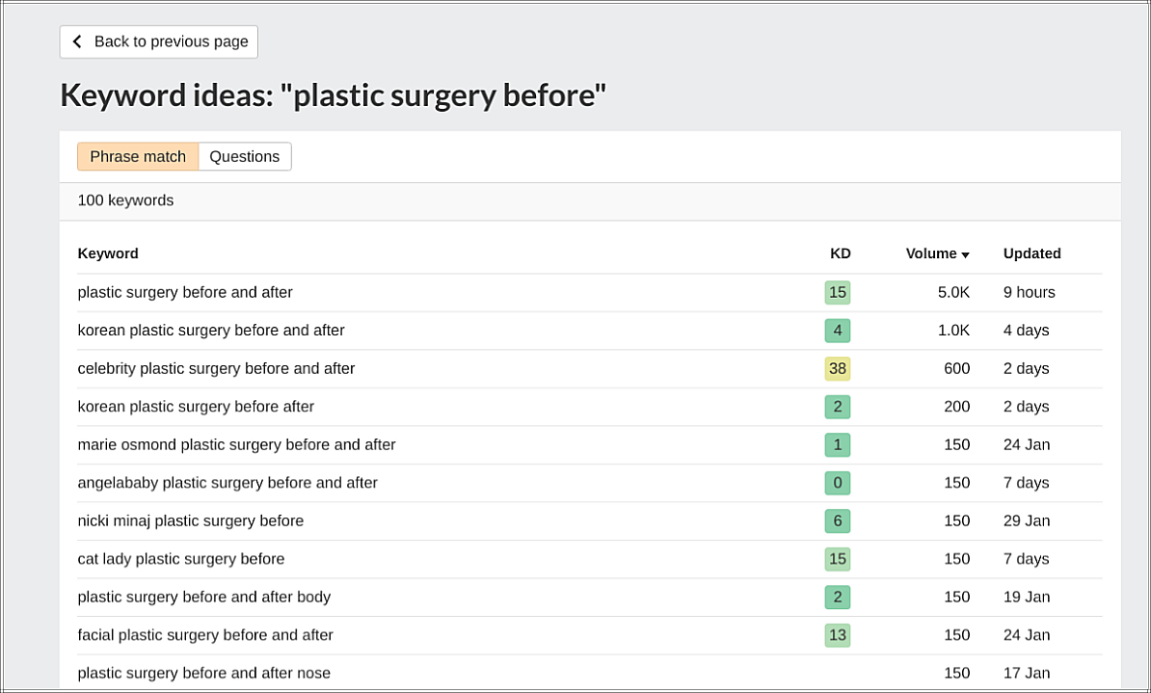Image resolution: width=1151 pixels, height=693 pixels.
Task: Select the Phrase match tab
Action: [x=138, y=156]
